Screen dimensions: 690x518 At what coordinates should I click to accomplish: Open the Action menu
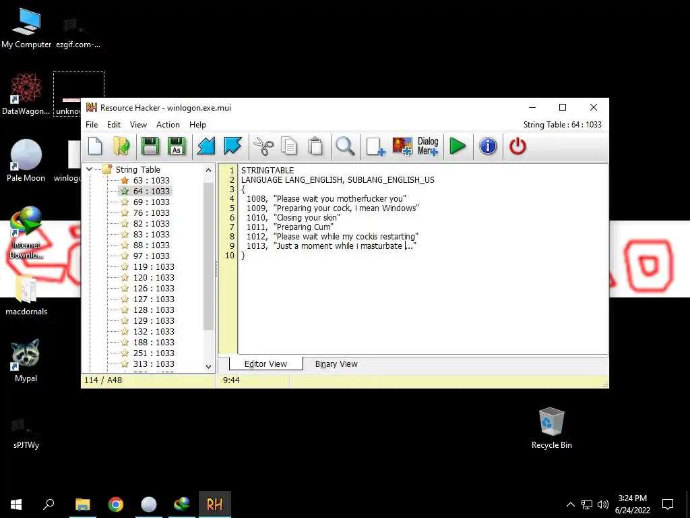coord(168,125)
